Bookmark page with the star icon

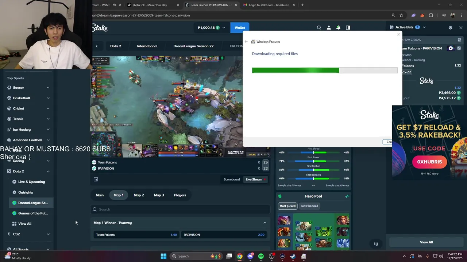pos(401,15)
